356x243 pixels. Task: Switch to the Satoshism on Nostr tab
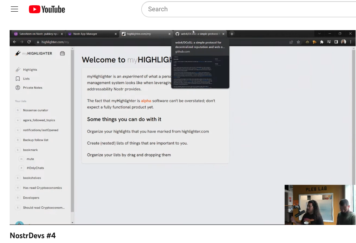point(39,34)
